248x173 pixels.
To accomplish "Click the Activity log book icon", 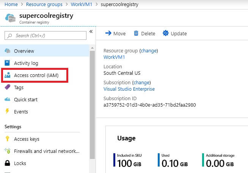I will click(x=7, y=63).
